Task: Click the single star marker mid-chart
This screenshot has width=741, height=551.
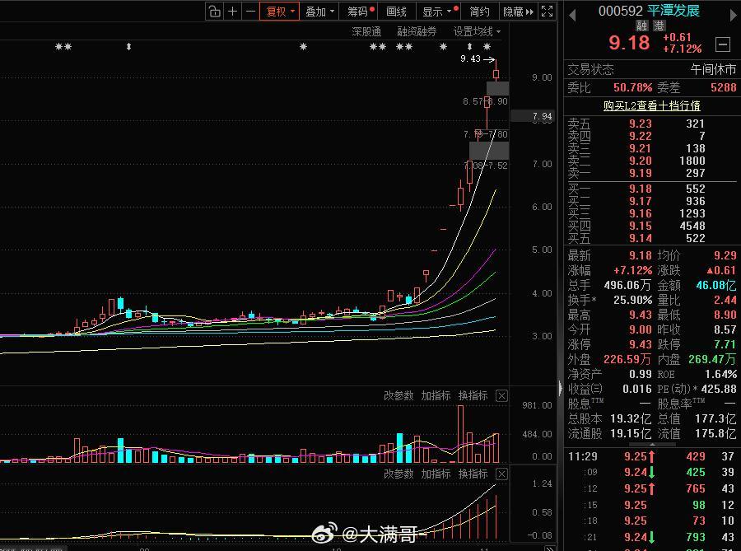Action: pyautogui.click(x=303, y=47)
